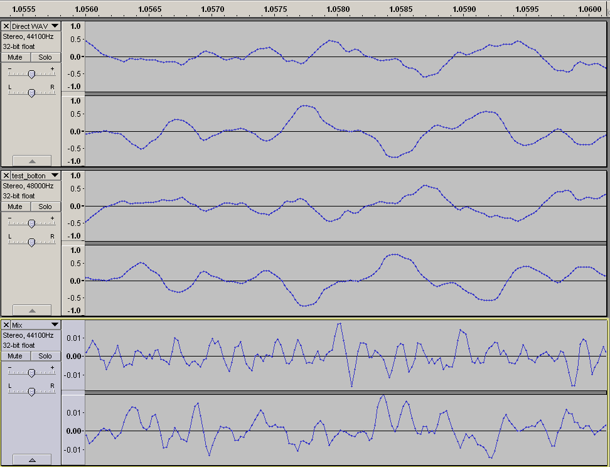Close the test_bolton track
The height and width of the screenshot is (467, 610).
click(x=6, y=176)
